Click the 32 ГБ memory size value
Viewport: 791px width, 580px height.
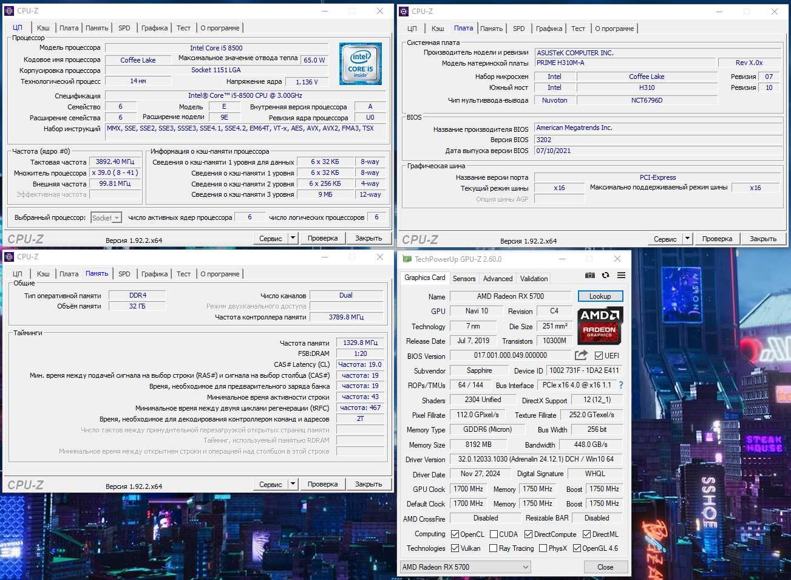(137, 306)
